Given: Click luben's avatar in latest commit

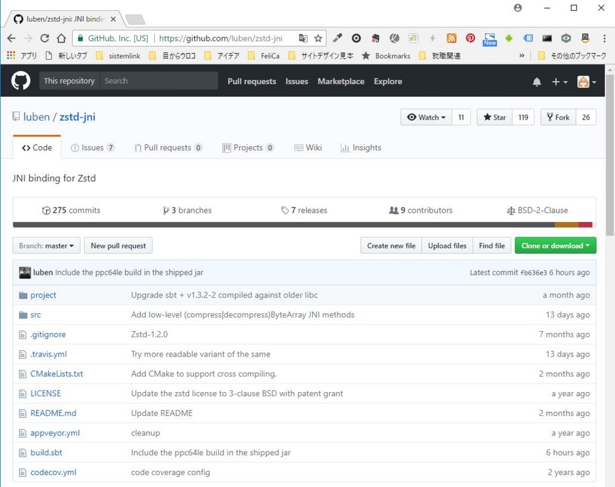Looking at the screenshot, I should [25, 272].
